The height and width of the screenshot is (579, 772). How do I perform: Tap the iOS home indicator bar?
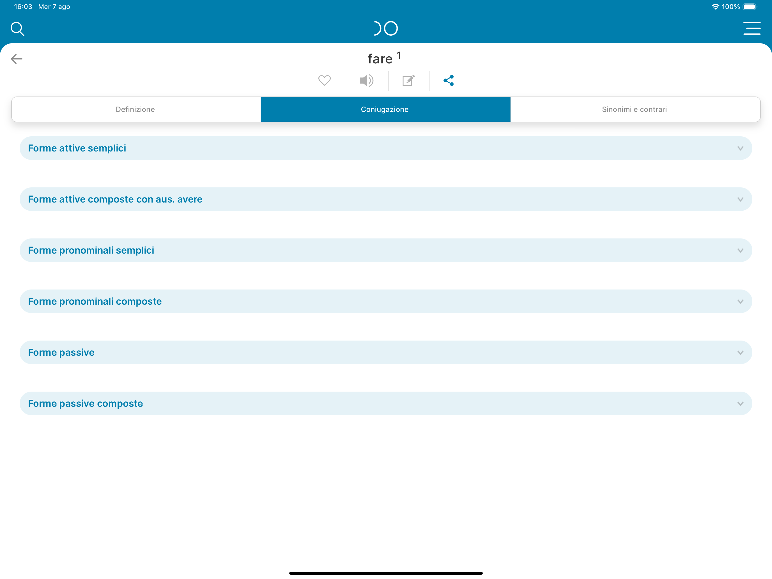coord(386,573)
